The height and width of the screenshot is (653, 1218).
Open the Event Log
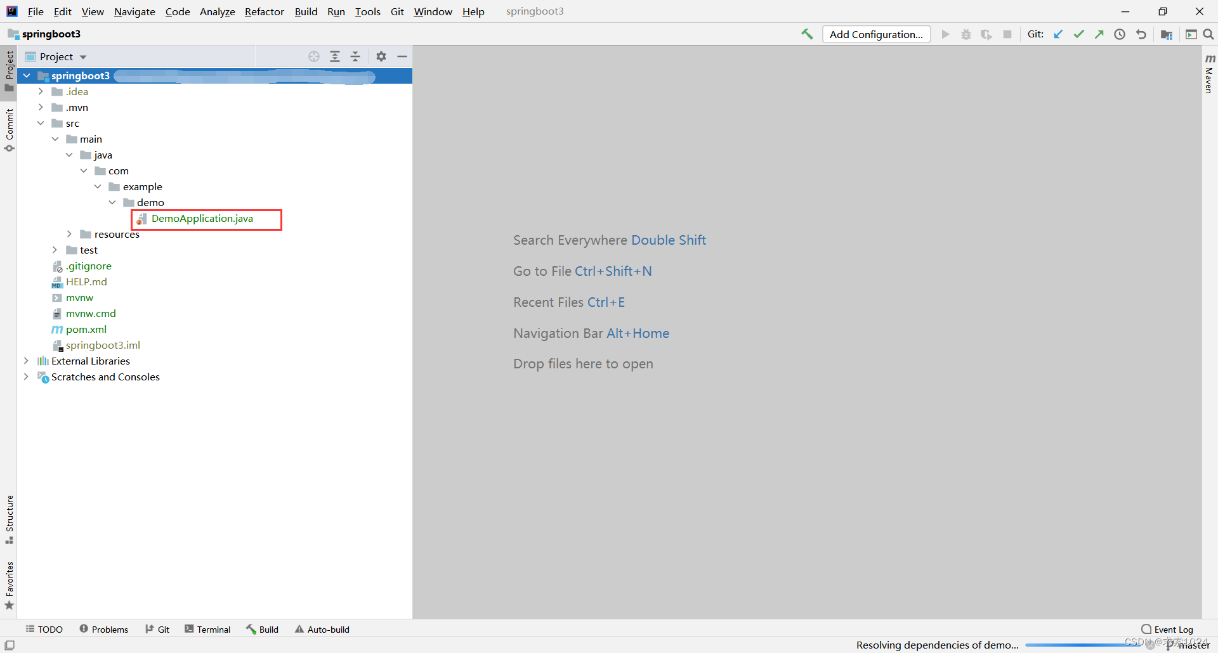[x=1167, y=629]
